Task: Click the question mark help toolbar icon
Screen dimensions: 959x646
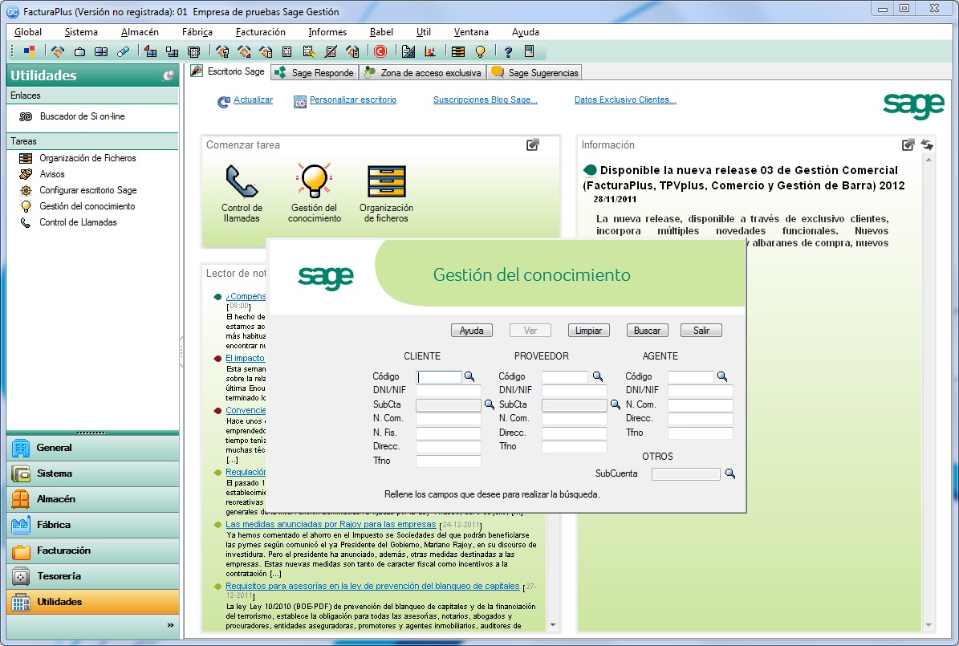Action: click(508, 51)
